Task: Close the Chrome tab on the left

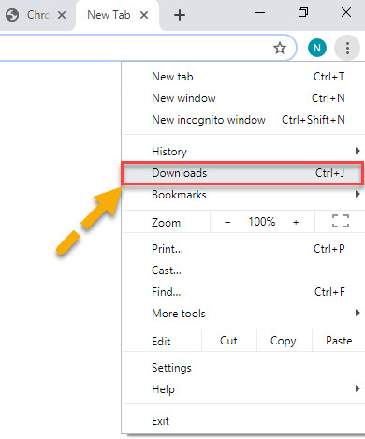Action: [x=62, y=15]
